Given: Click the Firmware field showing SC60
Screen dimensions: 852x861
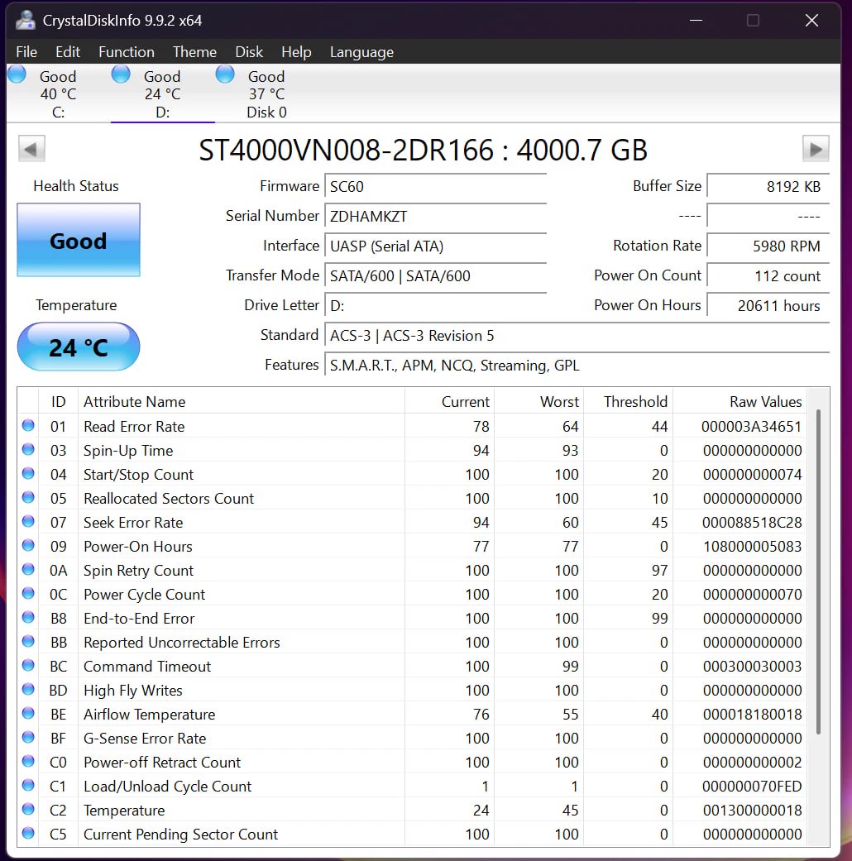Looking at the screenshot, I should (436, 186).
